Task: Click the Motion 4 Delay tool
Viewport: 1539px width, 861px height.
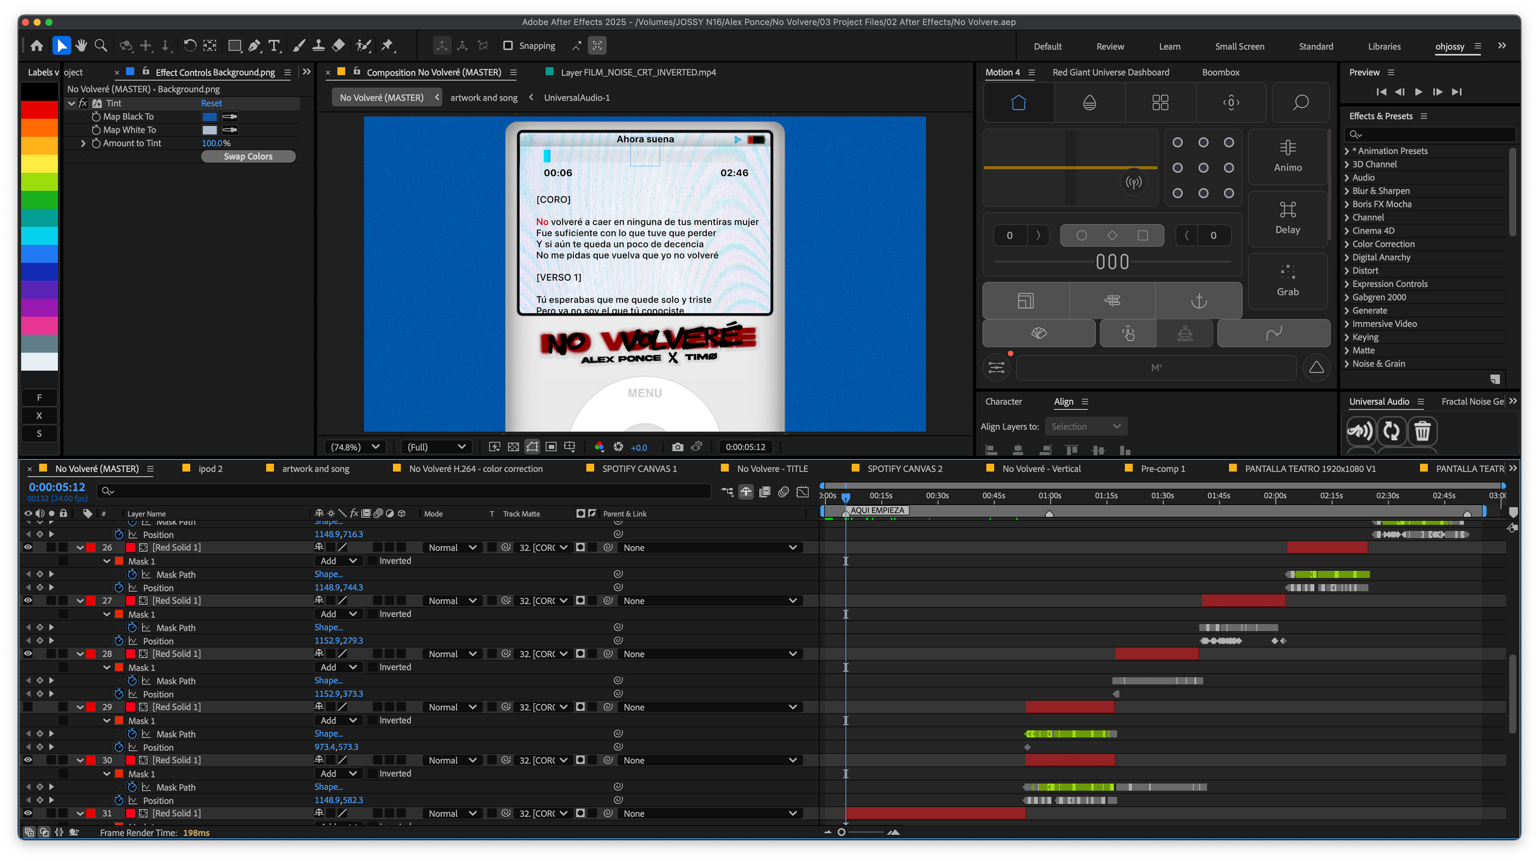Action: click(1287, 219)
